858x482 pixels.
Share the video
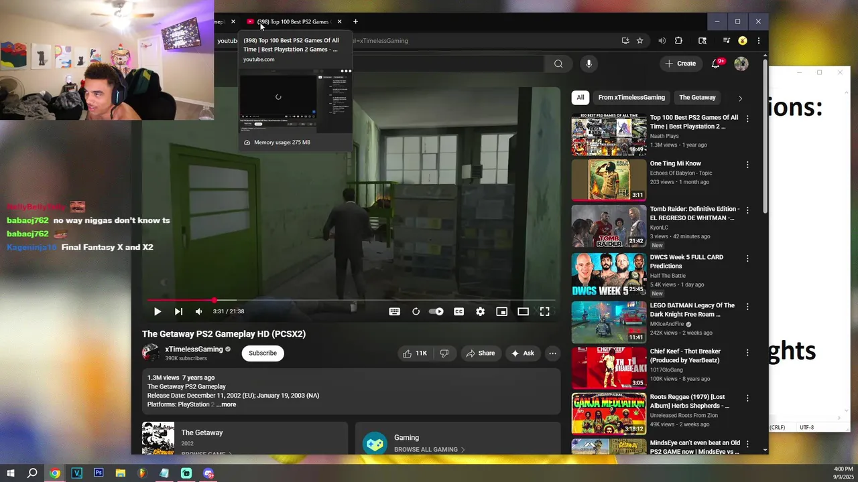tap(481, 353)
